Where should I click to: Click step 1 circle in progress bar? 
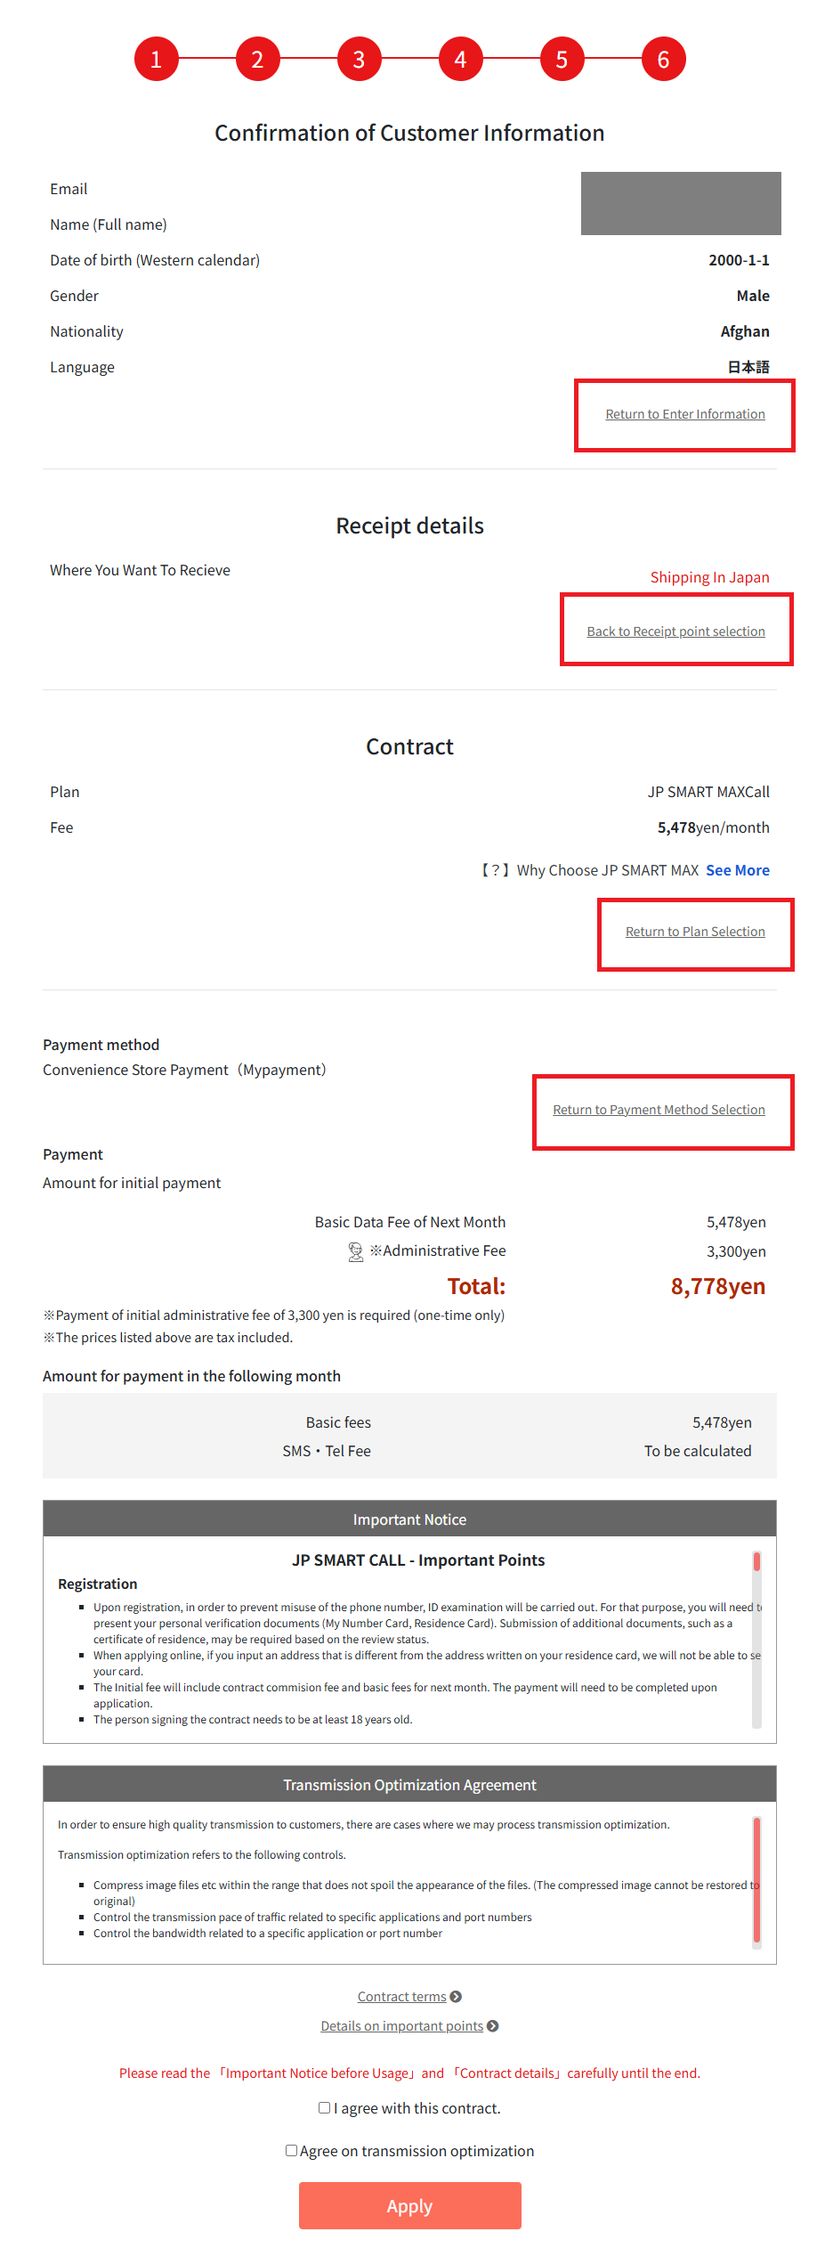tap(156, 59)
